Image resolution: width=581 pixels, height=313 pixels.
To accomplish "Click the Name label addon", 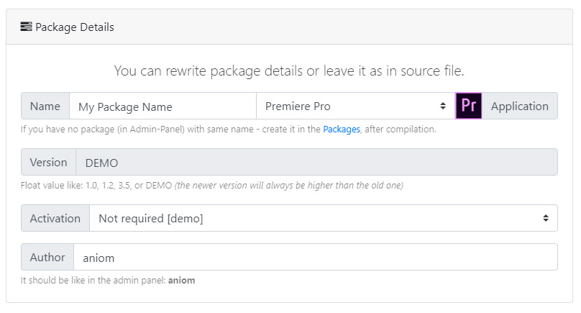I will tap(45, 106).
